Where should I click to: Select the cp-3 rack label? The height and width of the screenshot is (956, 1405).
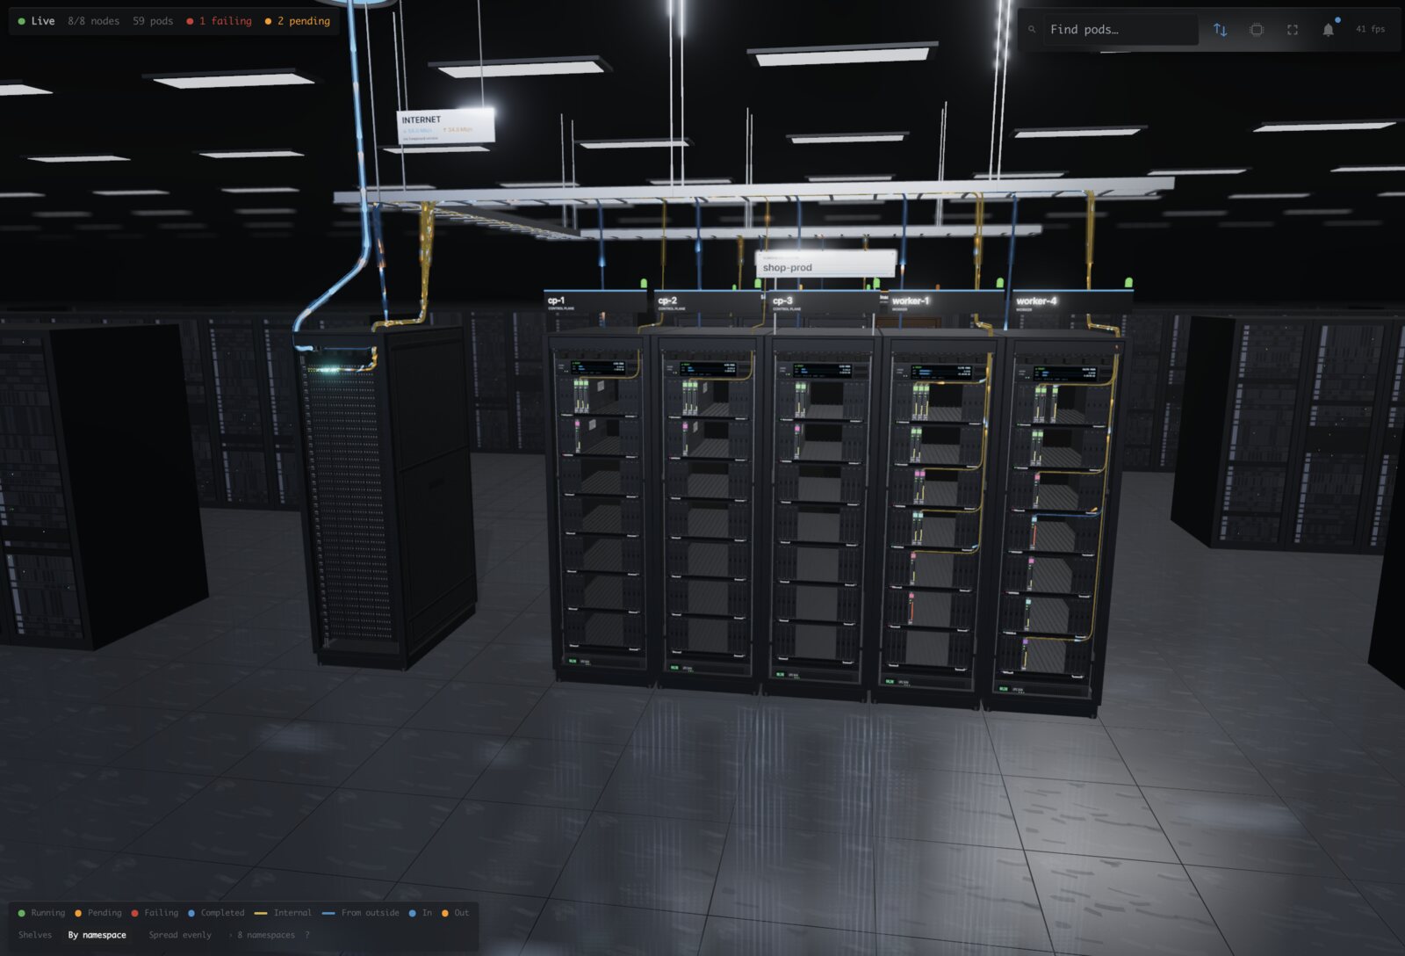tap(822, 301)
